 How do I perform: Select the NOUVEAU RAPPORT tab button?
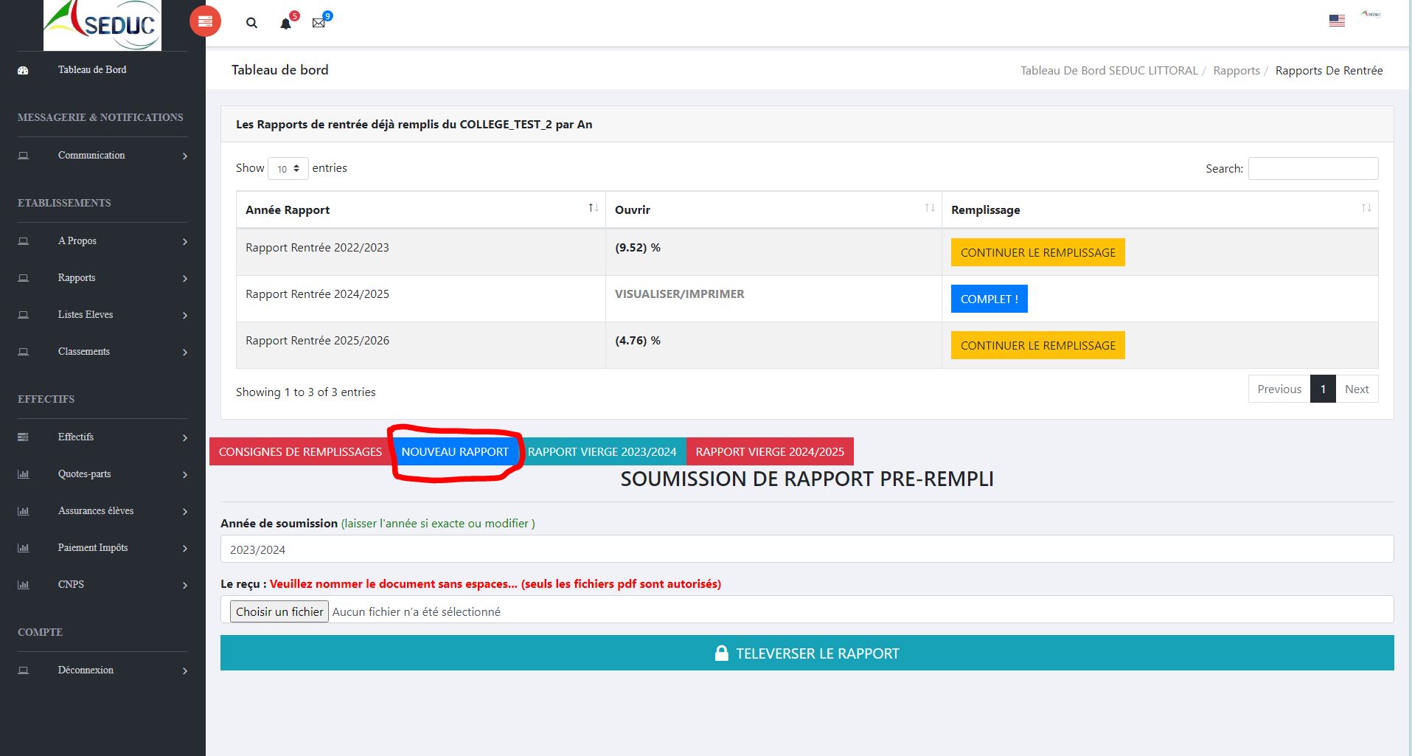(455, 451)
